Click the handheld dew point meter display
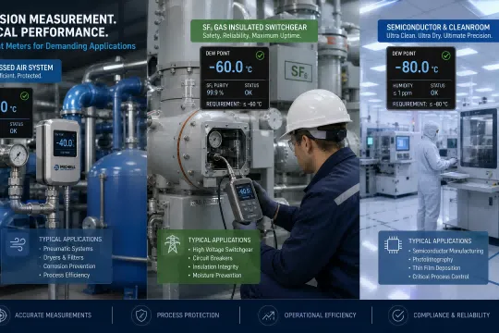The height and width of the screenshot is (333, 499). (x=245, y=191)
